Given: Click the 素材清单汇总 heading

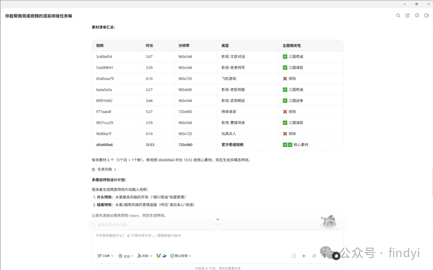Looking at the screenshot, I should (x=103, y=27).
